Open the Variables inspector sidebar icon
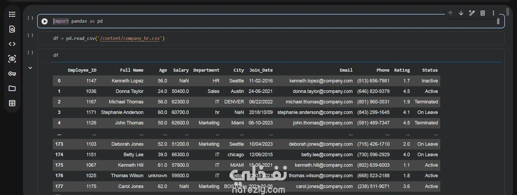This screenshot has width=517, height=195. click(x=12, y=59)
